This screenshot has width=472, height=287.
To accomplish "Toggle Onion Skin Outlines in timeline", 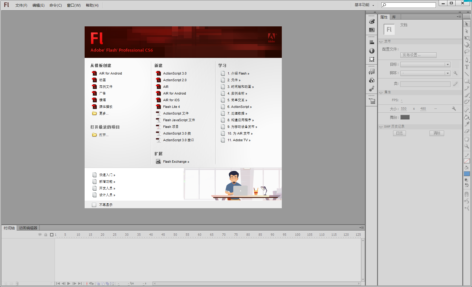I will (103, 284).
